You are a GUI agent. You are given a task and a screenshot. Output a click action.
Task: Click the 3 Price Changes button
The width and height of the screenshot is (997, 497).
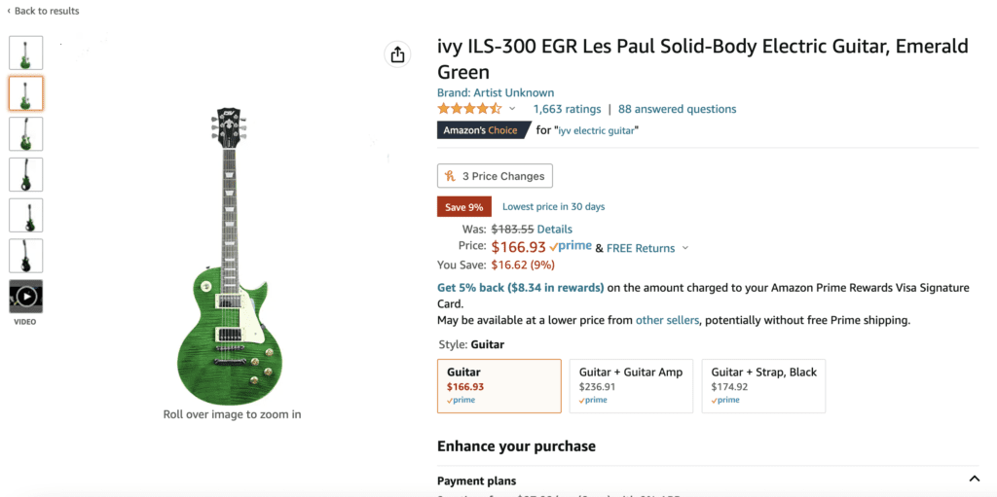(495, 176)
